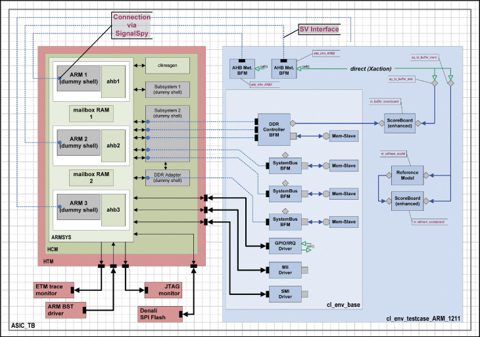
Task: Click the mailbox RAM 1 block
Action: tap(91, 113)
